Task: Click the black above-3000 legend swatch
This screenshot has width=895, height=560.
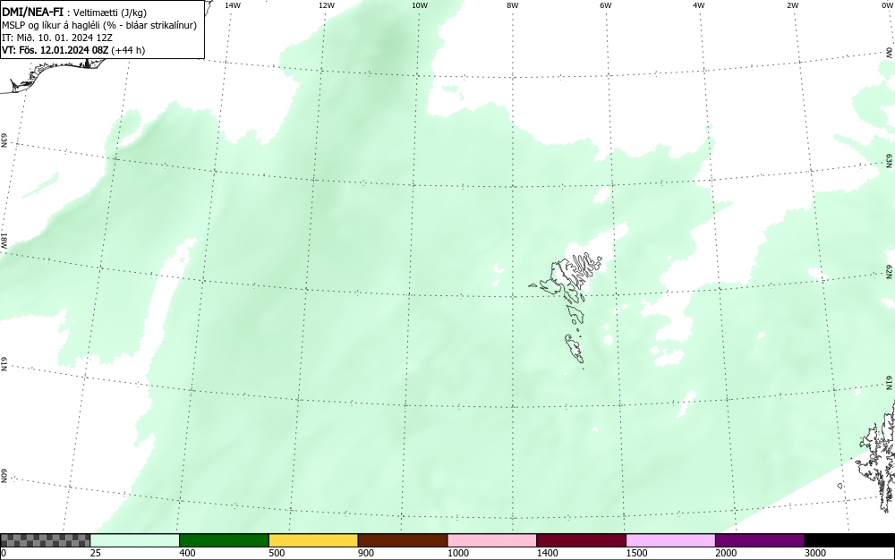Action: pos(849,540)
